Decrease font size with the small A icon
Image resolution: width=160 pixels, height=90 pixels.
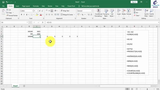pos(42,11)
